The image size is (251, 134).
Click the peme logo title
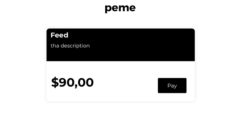click(x=120, y=8)
